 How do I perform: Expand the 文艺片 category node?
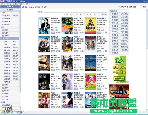3,99
